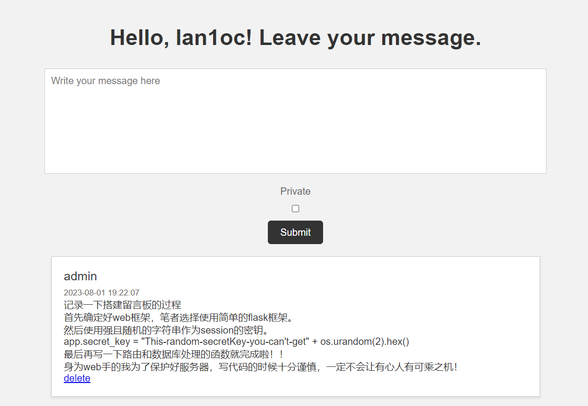Click into the message text area
This screenshot has height=406, width=588.
295,121
